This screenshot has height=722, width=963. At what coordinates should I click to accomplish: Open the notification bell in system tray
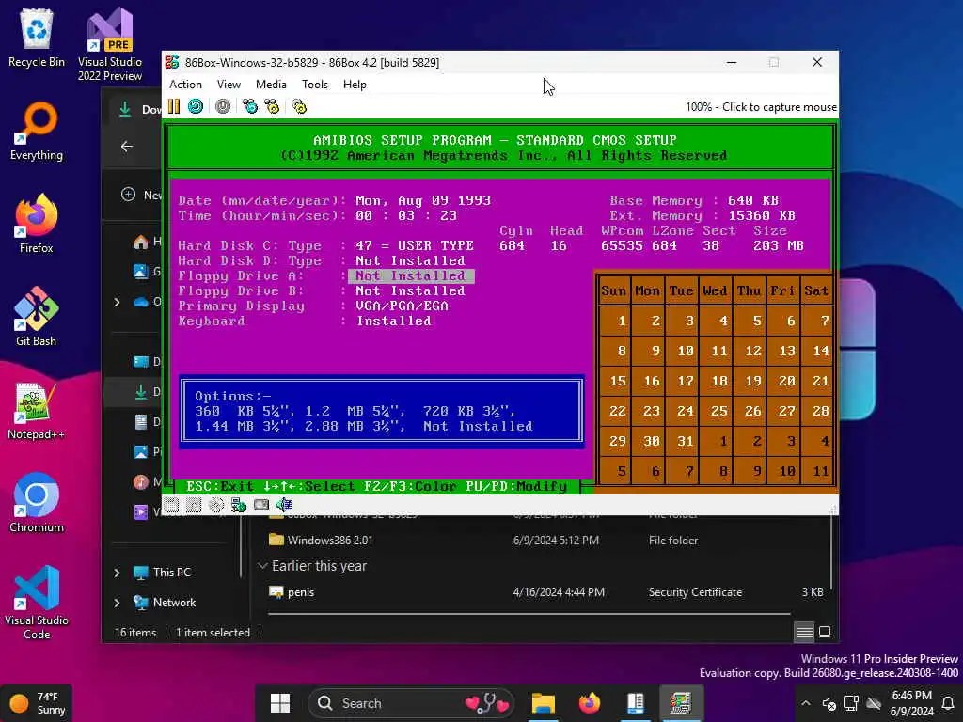[x=948, y=703]
